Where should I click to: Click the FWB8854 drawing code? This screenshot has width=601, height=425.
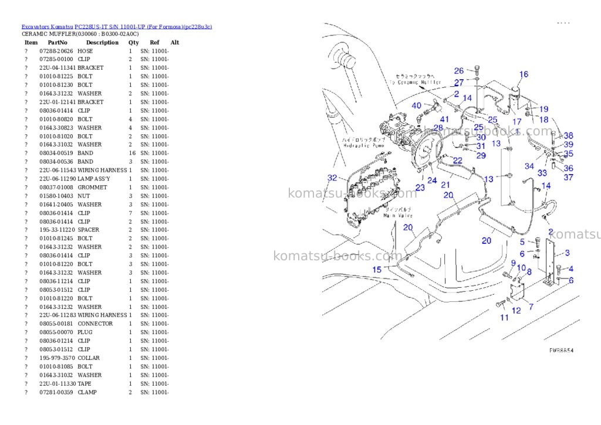[562, 351]
